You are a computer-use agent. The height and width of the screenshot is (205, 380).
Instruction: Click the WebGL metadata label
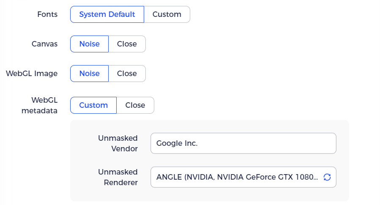tap(39, 105)
